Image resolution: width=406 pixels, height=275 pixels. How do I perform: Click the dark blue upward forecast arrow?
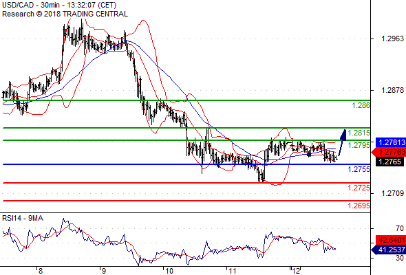coord(343,142)
